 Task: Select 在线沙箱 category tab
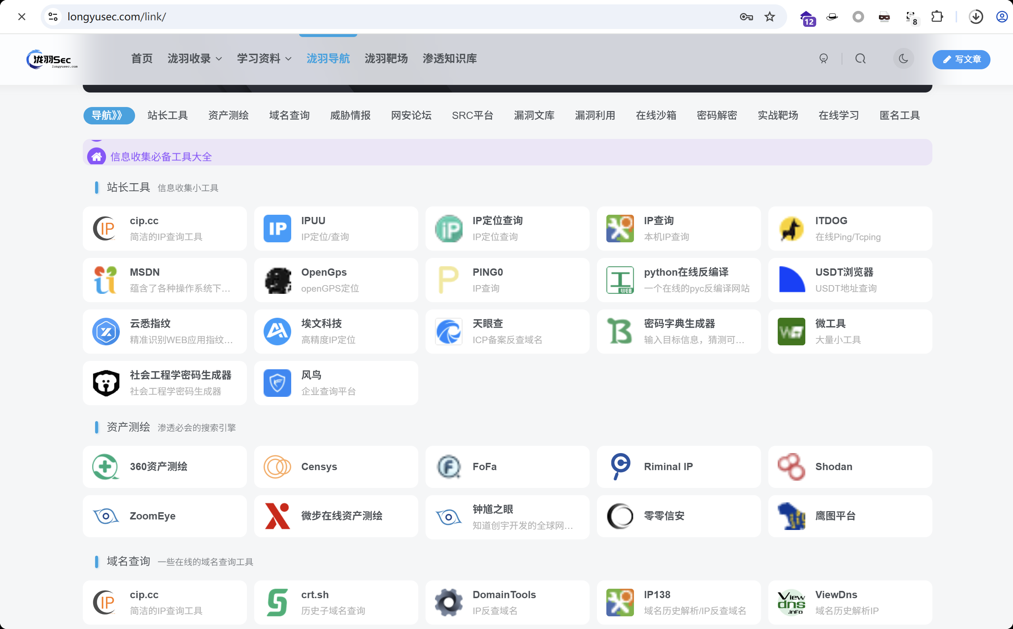pos(656,115)
